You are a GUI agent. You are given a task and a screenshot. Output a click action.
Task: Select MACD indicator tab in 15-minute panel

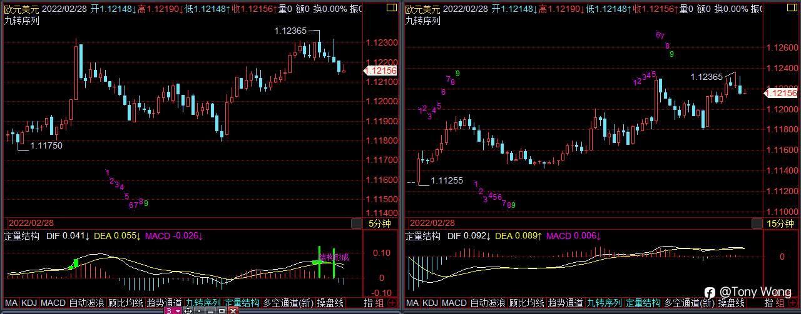point(455,303)
